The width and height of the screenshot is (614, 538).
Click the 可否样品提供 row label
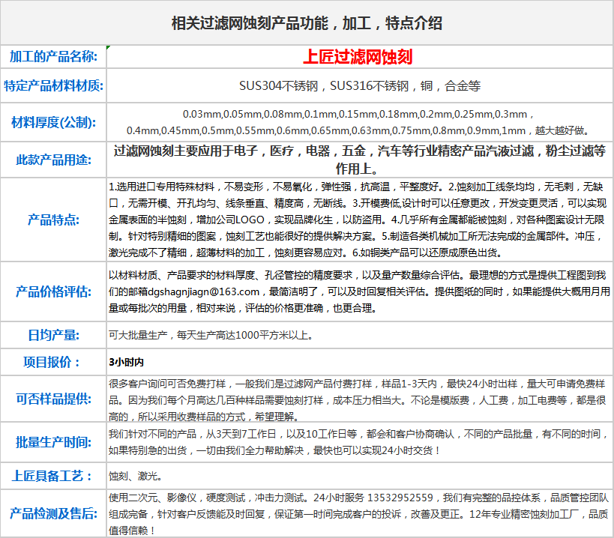click(x=53, y=399)
